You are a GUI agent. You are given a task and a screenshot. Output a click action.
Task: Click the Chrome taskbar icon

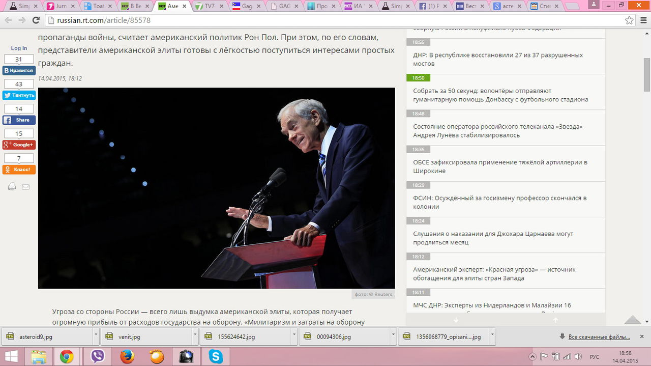click(67, 356)
